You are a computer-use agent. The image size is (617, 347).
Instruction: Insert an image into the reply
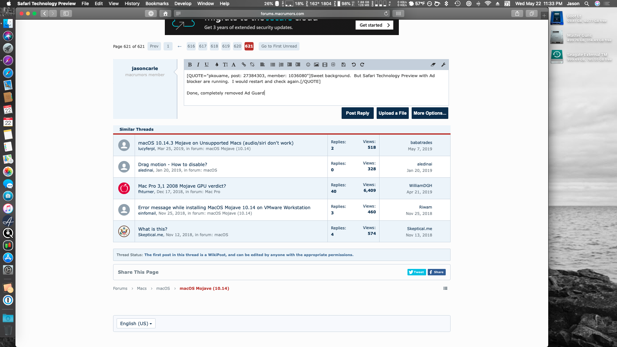pyautogui.click(x=317, y=65)
